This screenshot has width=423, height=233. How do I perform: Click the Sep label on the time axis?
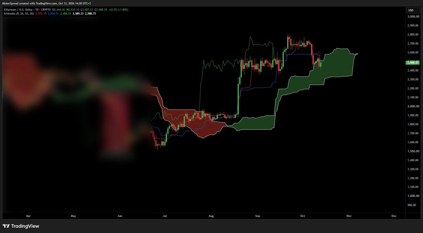[257, 215]
